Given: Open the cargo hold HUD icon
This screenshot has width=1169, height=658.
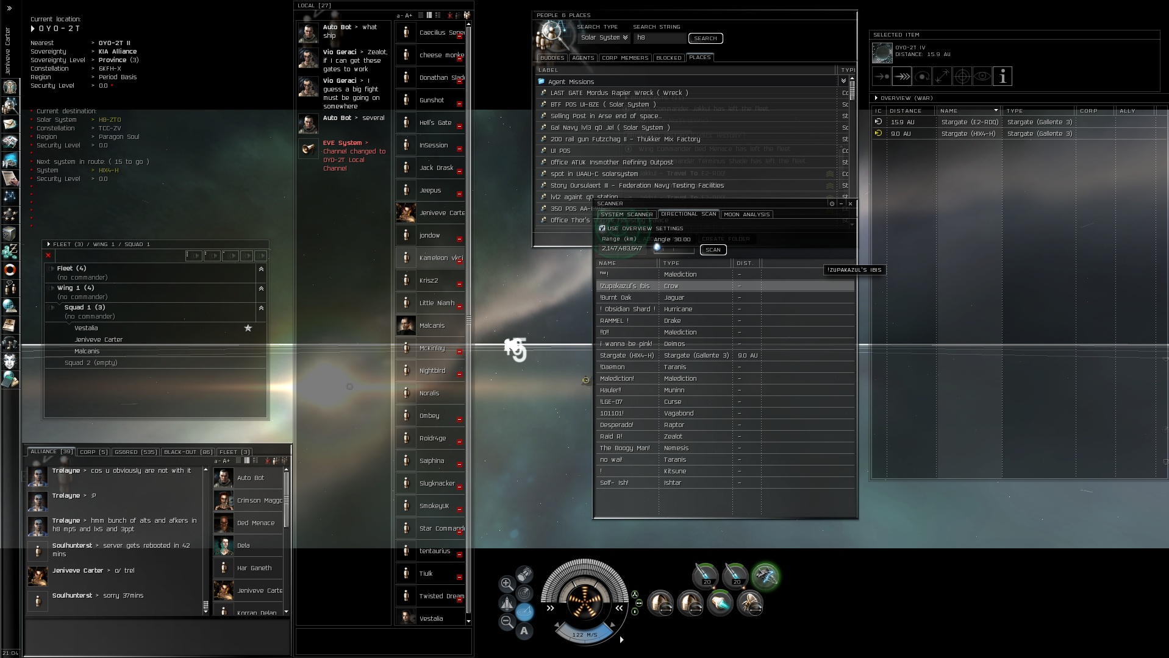Looking at the screenshot, I should coord(524,574).
